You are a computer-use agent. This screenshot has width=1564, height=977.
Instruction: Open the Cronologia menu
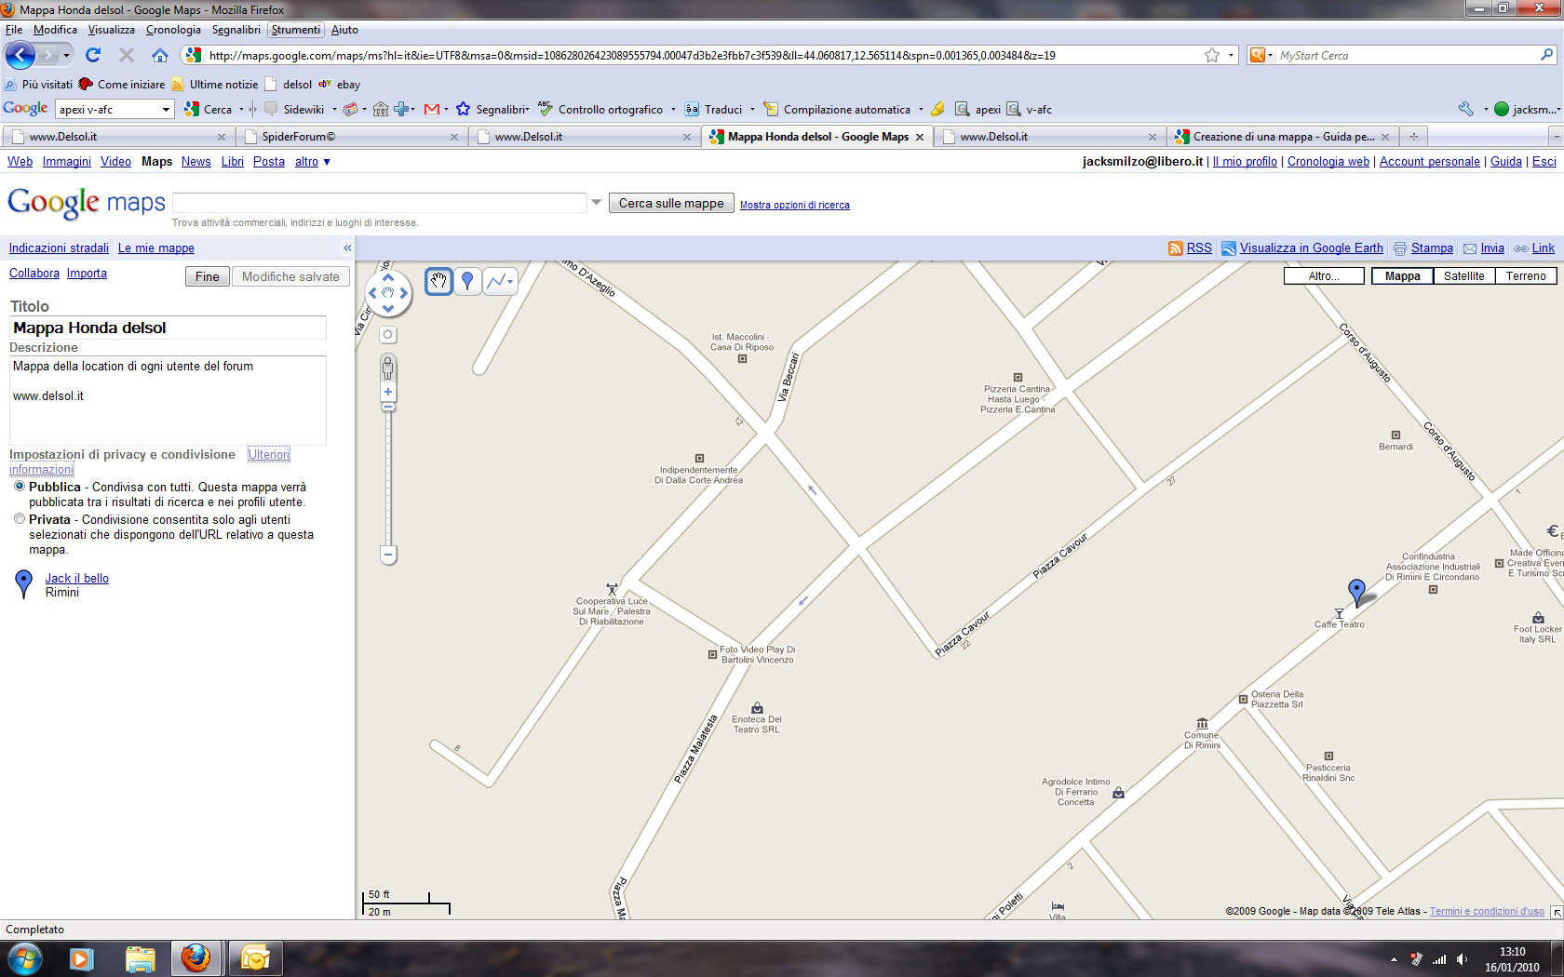pos(173,30)
